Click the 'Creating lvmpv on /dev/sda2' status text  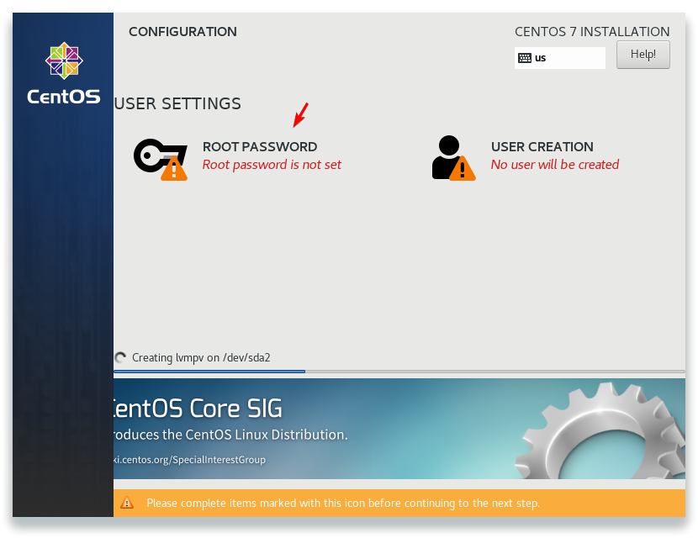(x=201, y=358)
